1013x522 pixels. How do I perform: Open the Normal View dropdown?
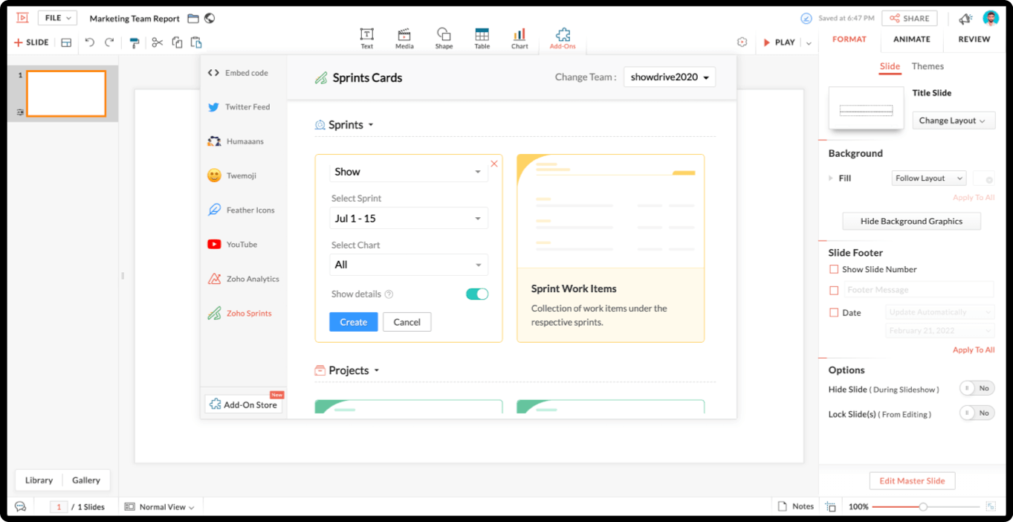click(160, 506)
